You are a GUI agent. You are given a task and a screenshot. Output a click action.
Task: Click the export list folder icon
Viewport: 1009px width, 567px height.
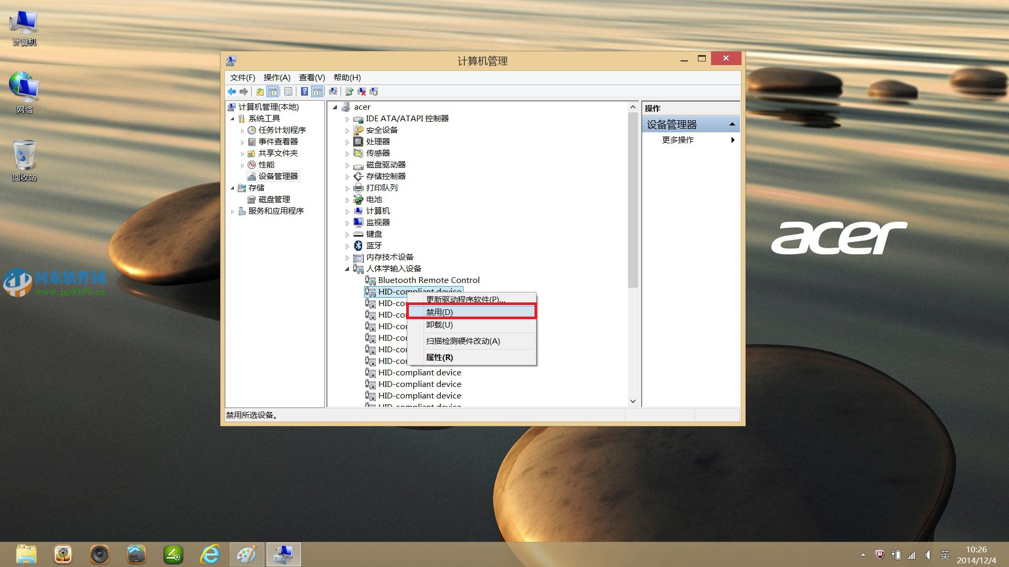click(260, 91)
